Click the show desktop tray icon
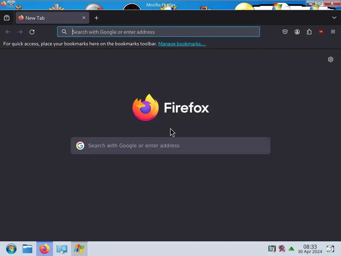341x256 pixels. point(330,249)
